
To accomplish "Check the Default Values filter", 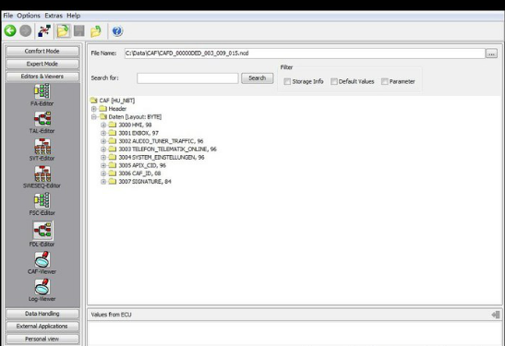I will (334, 82).
